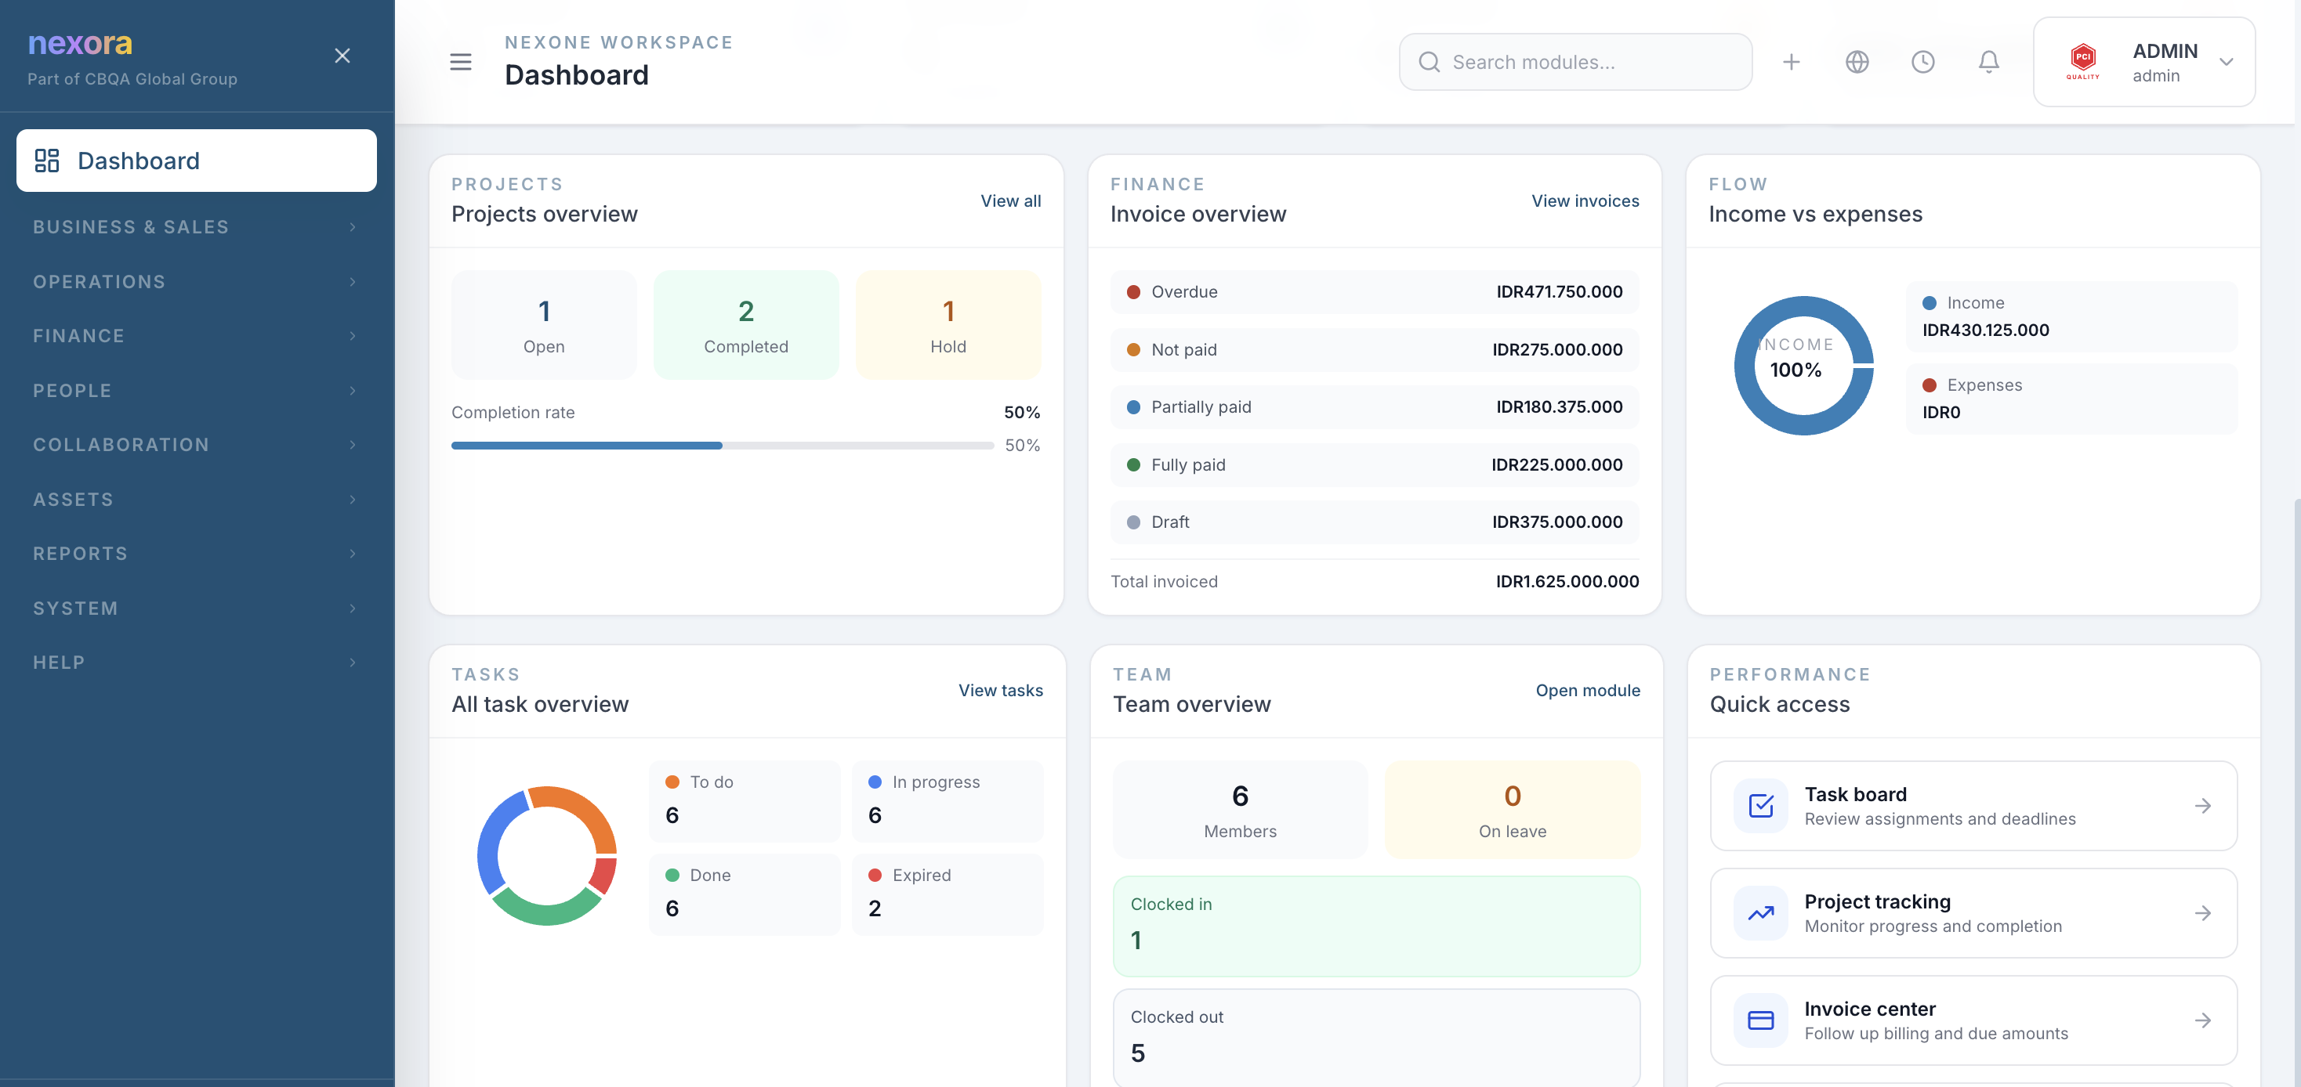Click the Income vs expenses donut chart
The image size is (2301, 1087).
1803,365
